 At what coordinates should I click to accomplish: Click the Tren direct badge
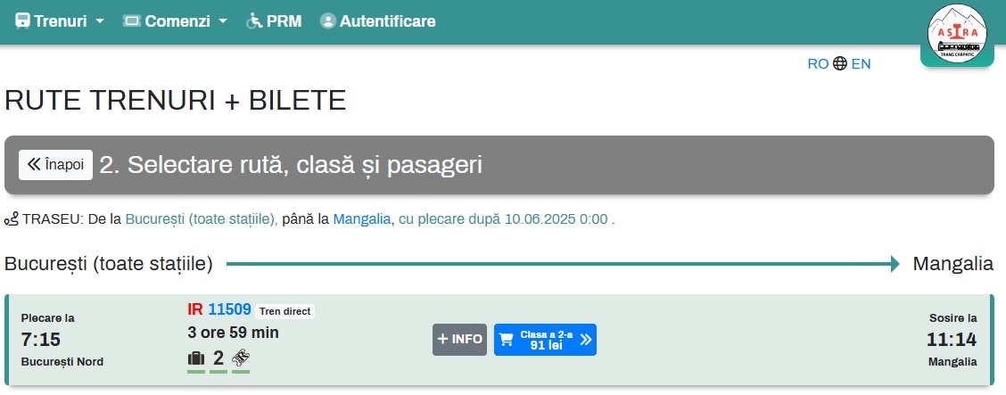pos(285,311)
